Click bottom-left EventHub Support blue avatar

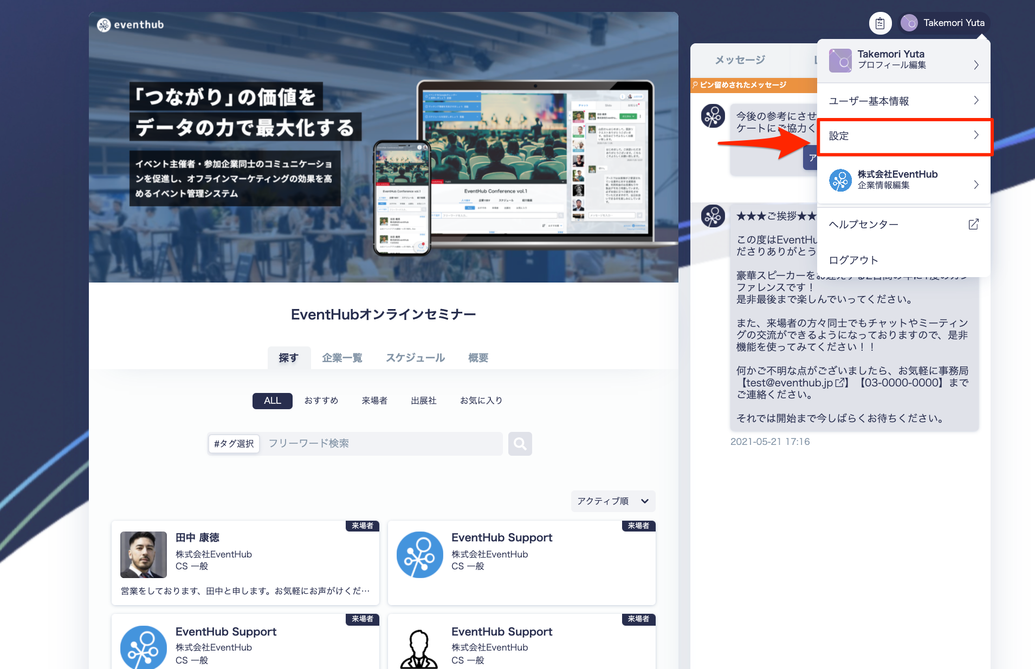click(x=144, y=647)
